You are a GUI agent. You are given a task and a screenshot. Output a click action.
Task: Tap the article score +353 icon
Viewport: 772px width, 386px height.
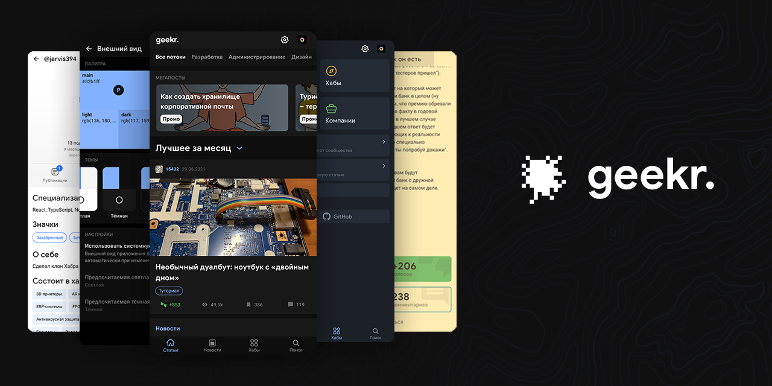click(x=163, y=305)
